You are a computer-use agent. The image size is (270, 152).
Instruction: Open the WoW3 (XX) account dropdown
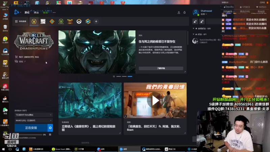pos(33,121)
